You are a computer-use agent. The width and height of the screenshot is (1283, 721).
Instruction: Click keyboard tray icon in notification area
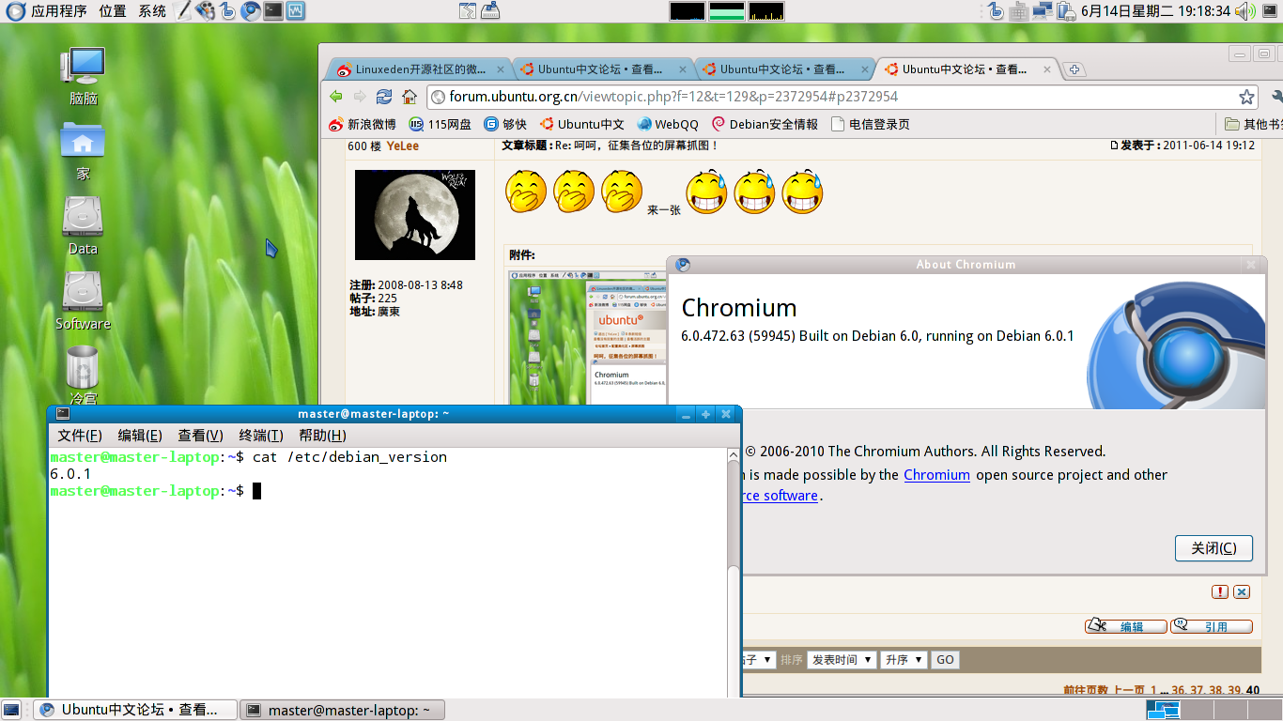1019,11
